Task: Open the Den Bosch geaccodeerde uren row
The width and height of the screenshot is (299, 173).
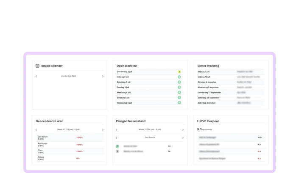Action: [x=70, y=137]
